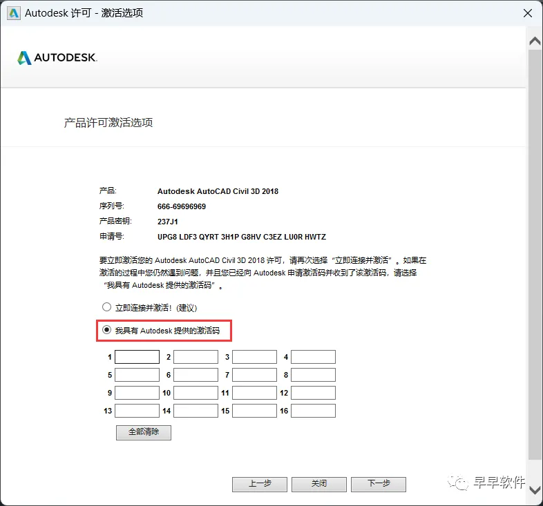The image size is (543, 506).
Task: Click the scrollbar up arrow
Action: (x=535, y=41)
